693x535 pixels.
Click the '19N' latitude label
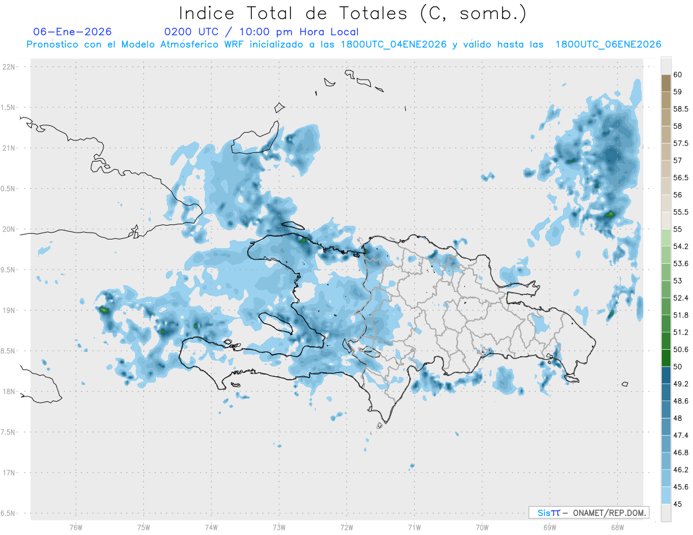coord(9,310)
